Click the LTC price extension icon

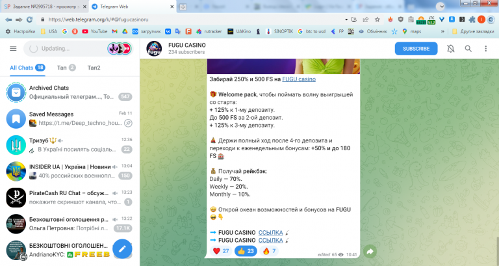click(431, 20)
